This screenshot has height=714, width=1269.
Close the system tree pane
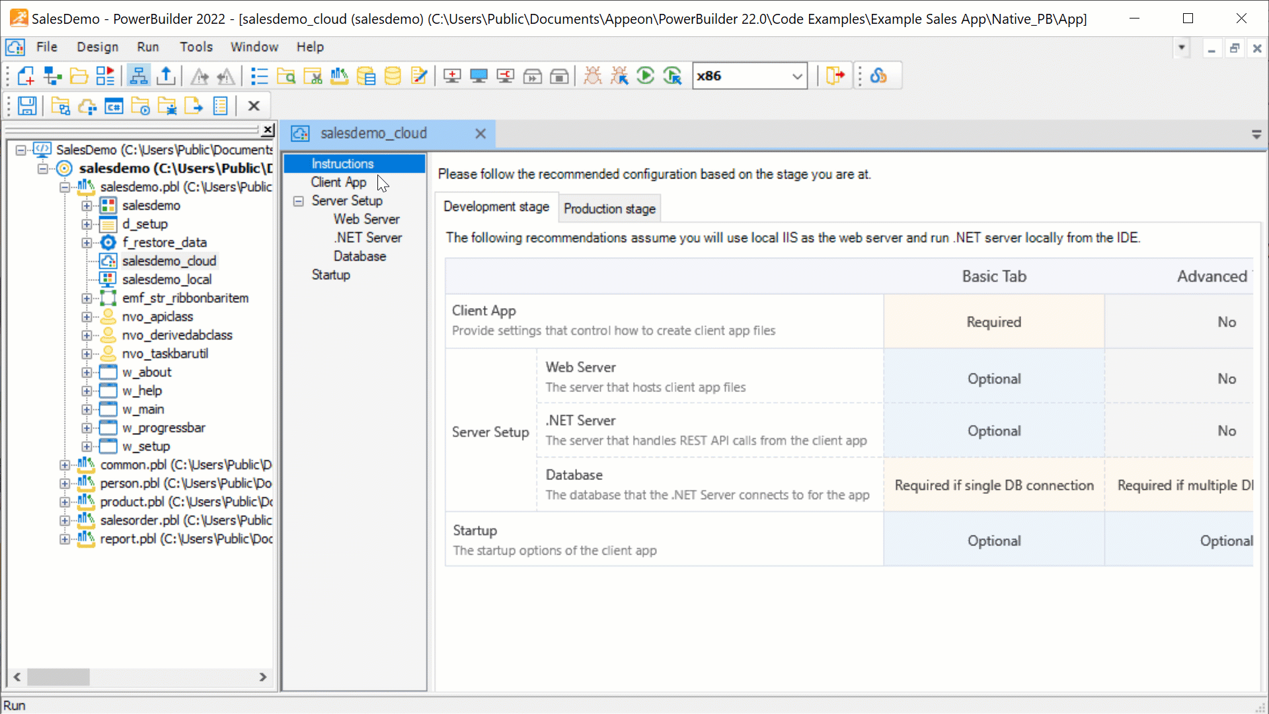click(x=268, y=130)
